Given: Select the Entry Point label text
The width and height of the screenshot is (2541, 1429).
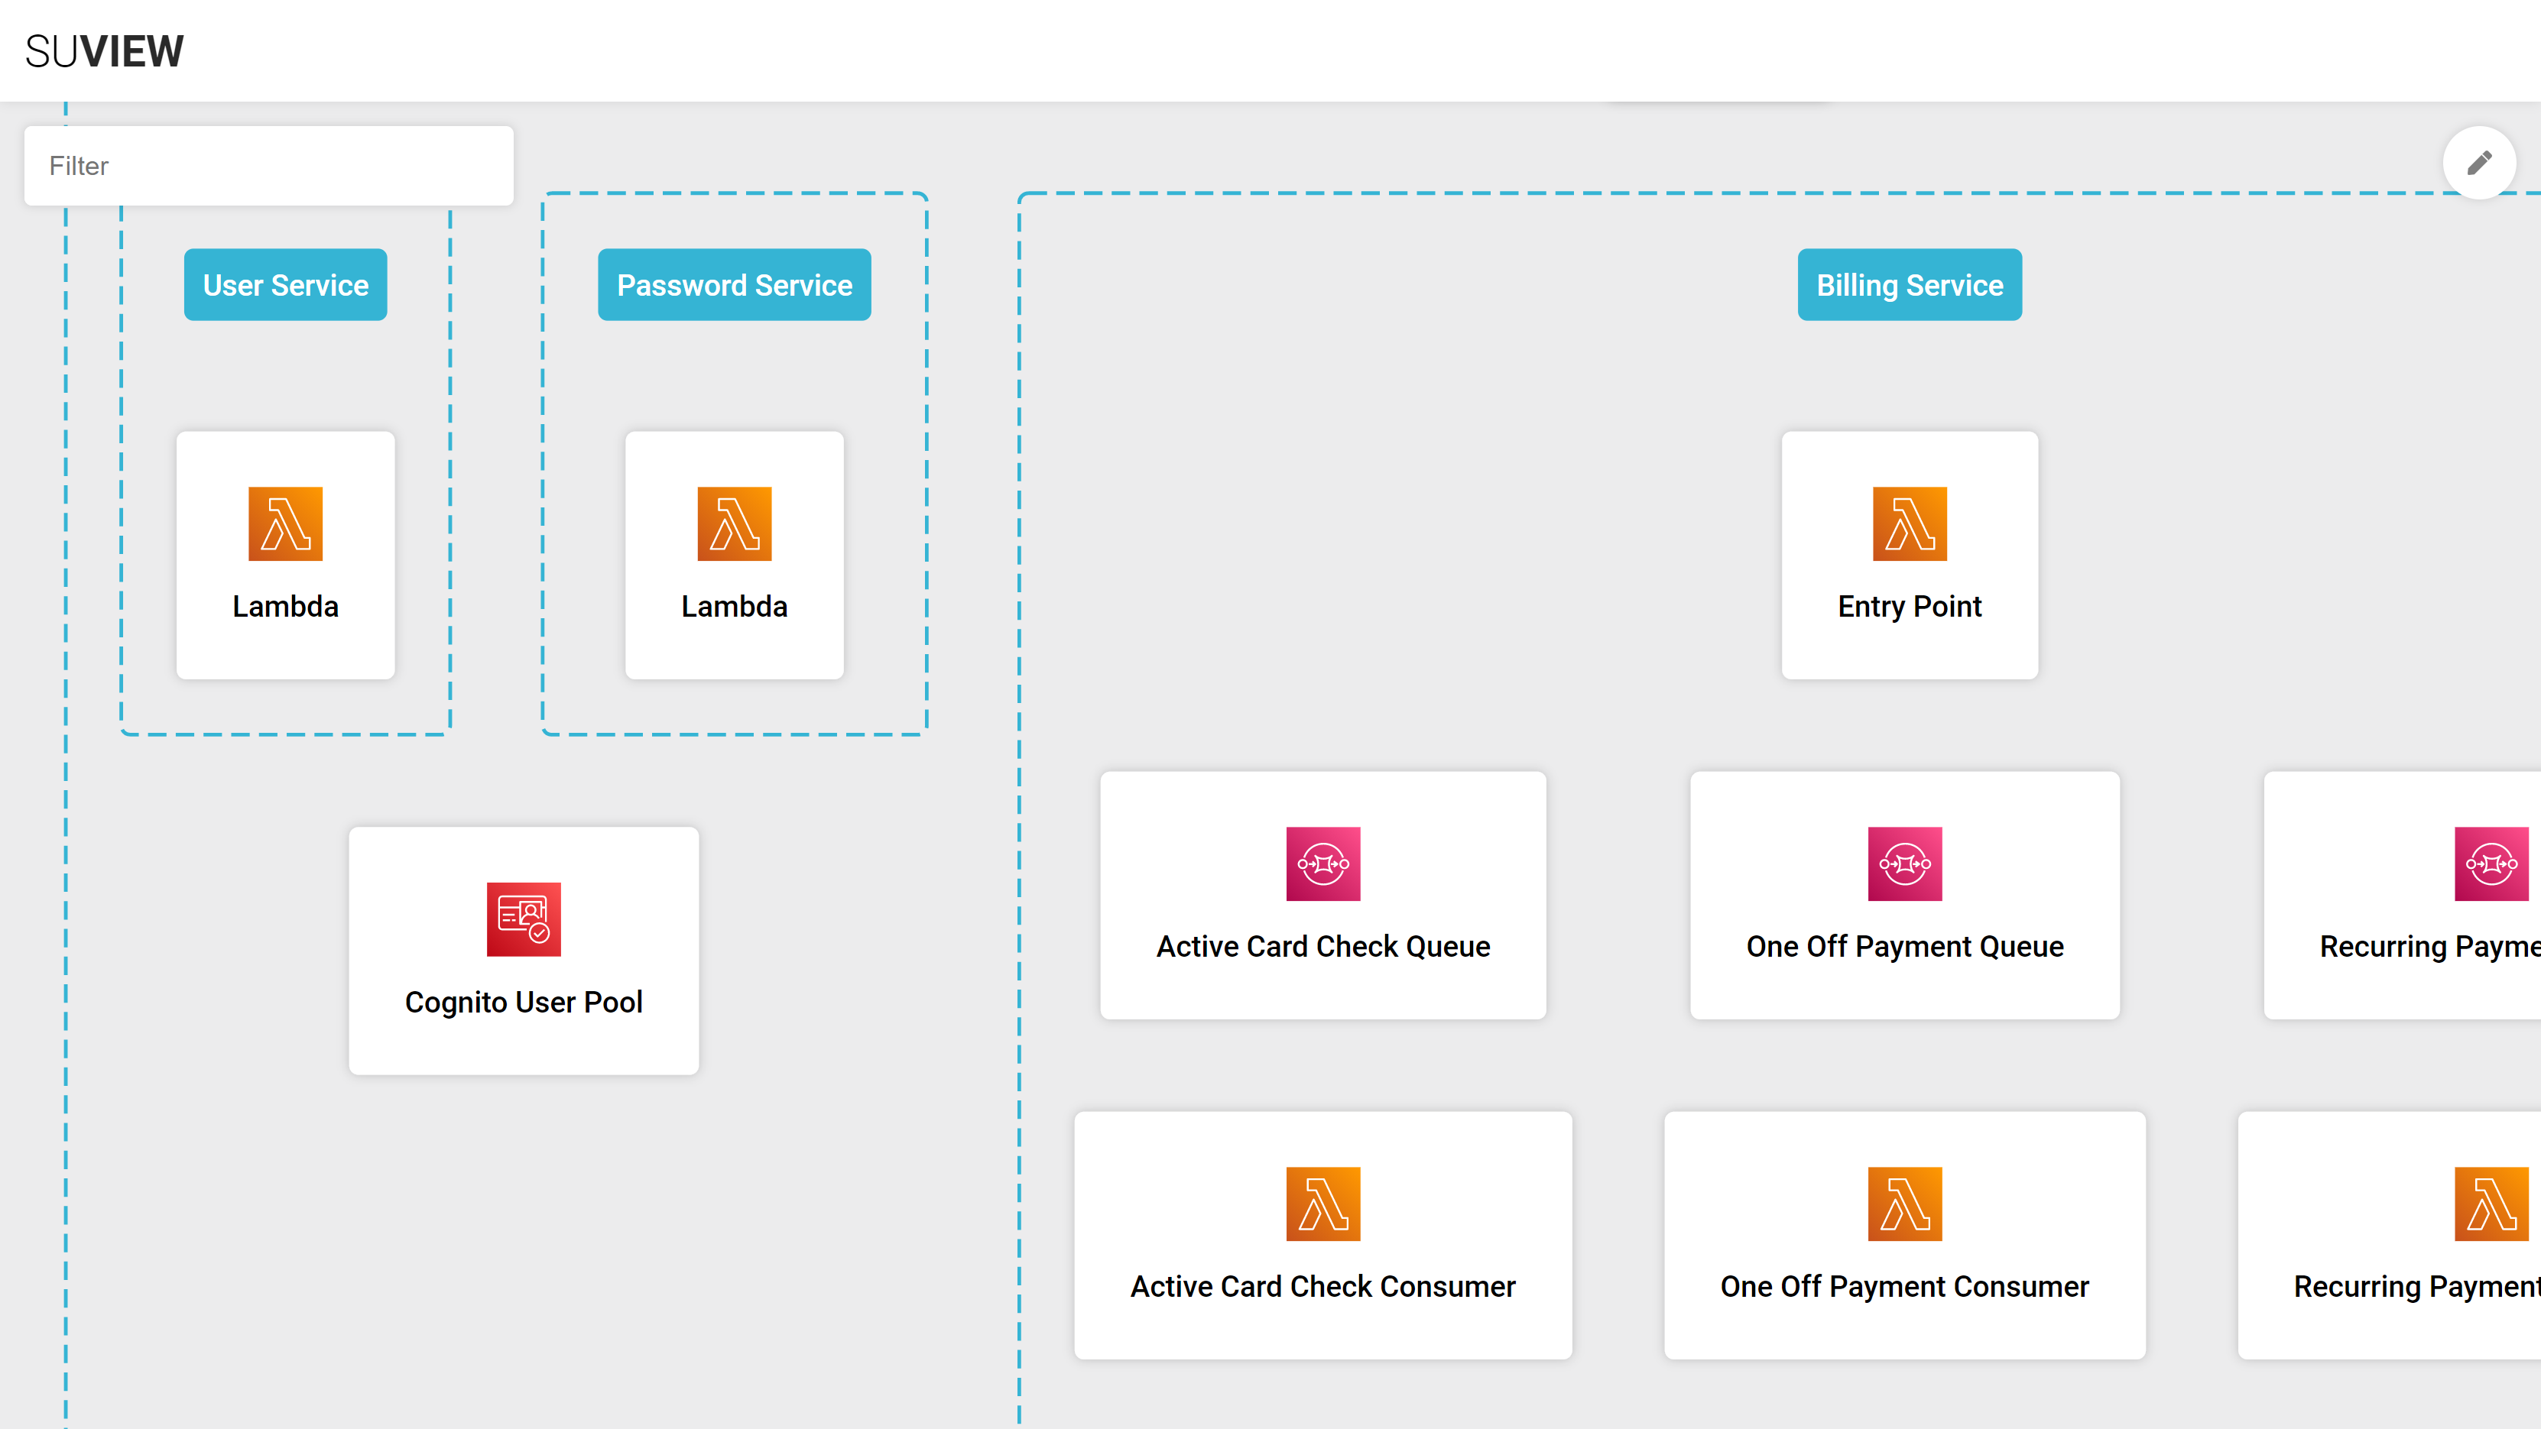Looking at the screenshot, I should click(1909, 607).
